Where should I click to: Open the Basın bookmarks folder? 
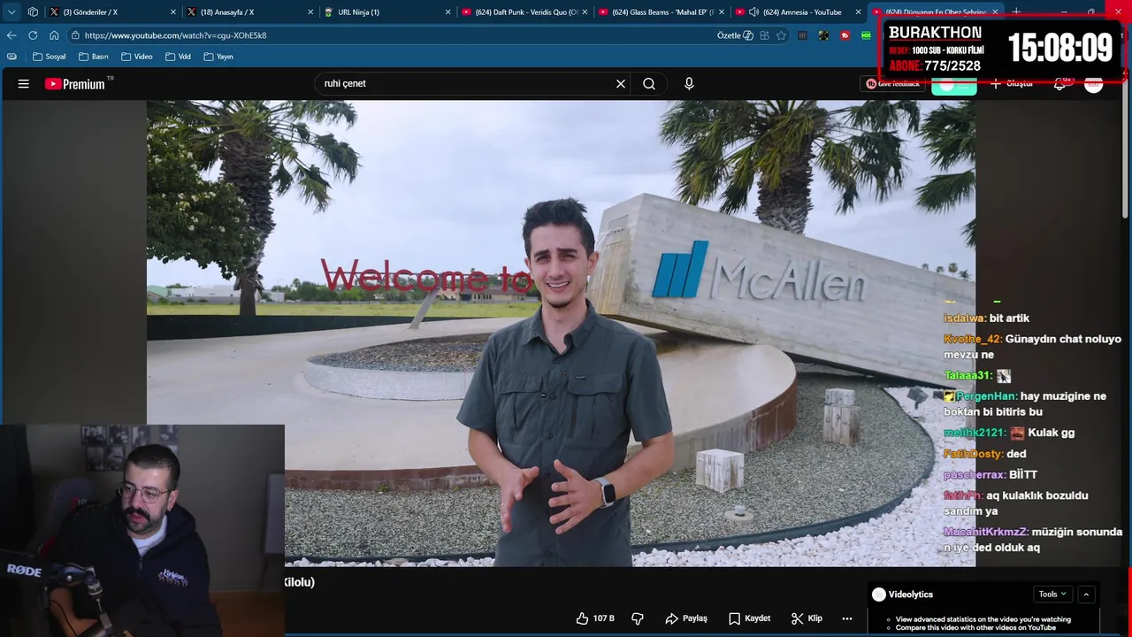(x=94, y=57)
